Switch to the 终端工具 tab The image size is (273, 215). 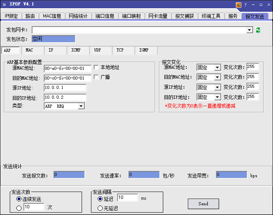click(x=211, y=16)
